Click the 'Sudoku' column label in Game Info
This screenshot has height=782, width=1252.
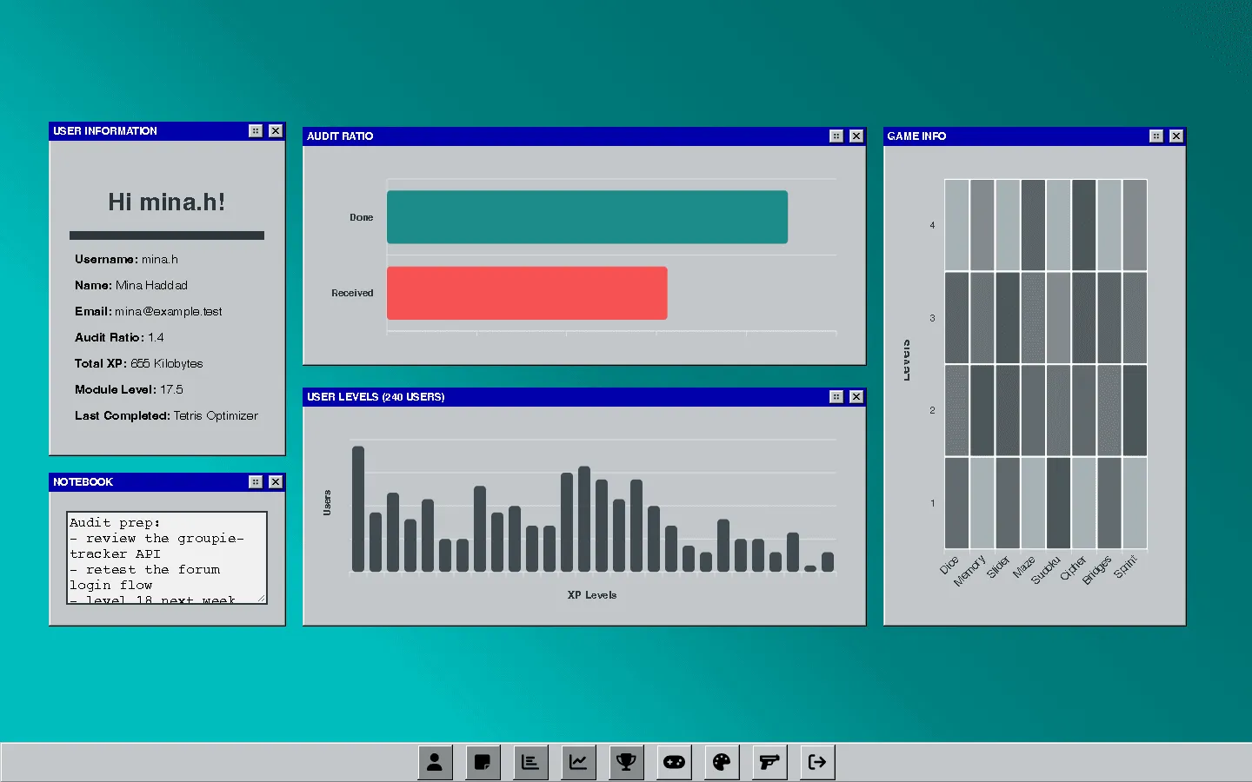(x=1046, y=569)
